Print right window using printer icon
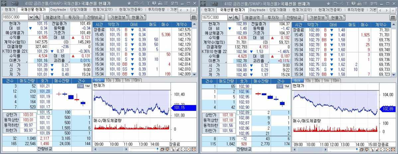This screenshot has width=398, height=154. coord(359,4)
